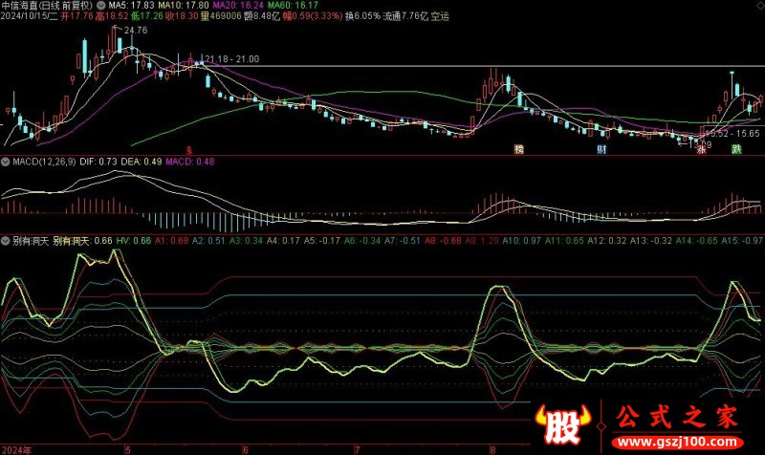Open the indicator dropdown beside 中信海直 title
This screenshot has height=455, width=765.
[x=101, y=6]
